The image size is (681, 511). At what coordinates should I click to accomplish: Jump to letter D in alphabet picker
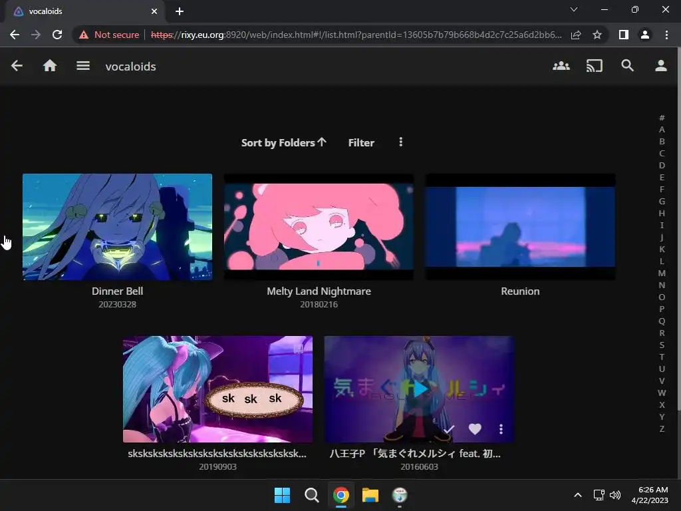pyautogui.click(x=662, y=166)
